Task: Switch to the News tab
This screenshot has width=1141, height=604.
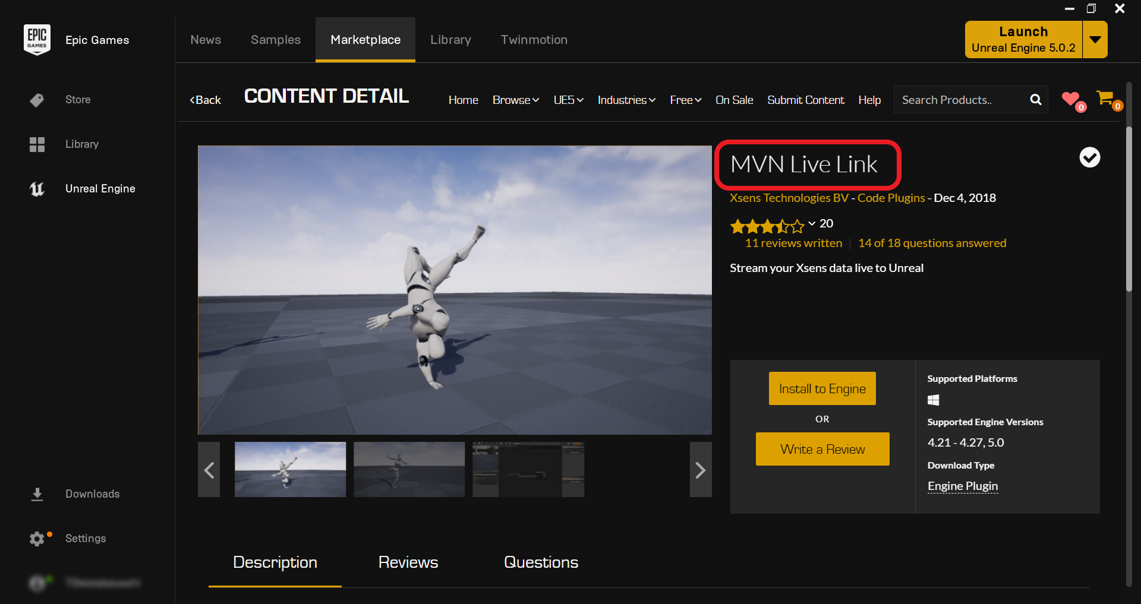Action: click(x=206, y=40)
